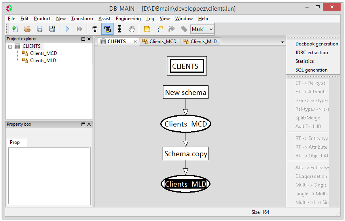Image resolution: width=345 pixels, height=221 pixels.
Task: Close the CLIENTS tab
Action: [135, 42]
